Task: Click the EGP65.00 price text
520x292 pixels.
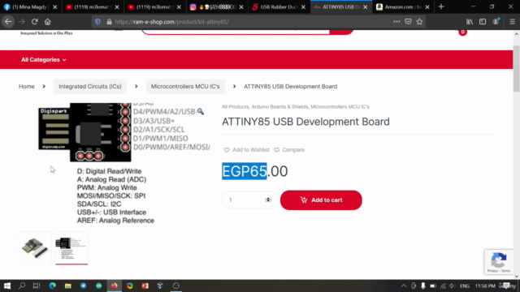Action: pyautogui.click(x=254, y=171)
